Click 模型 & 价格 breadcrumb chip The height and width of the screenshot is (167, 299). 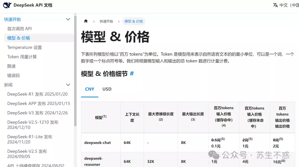point(133,21)
